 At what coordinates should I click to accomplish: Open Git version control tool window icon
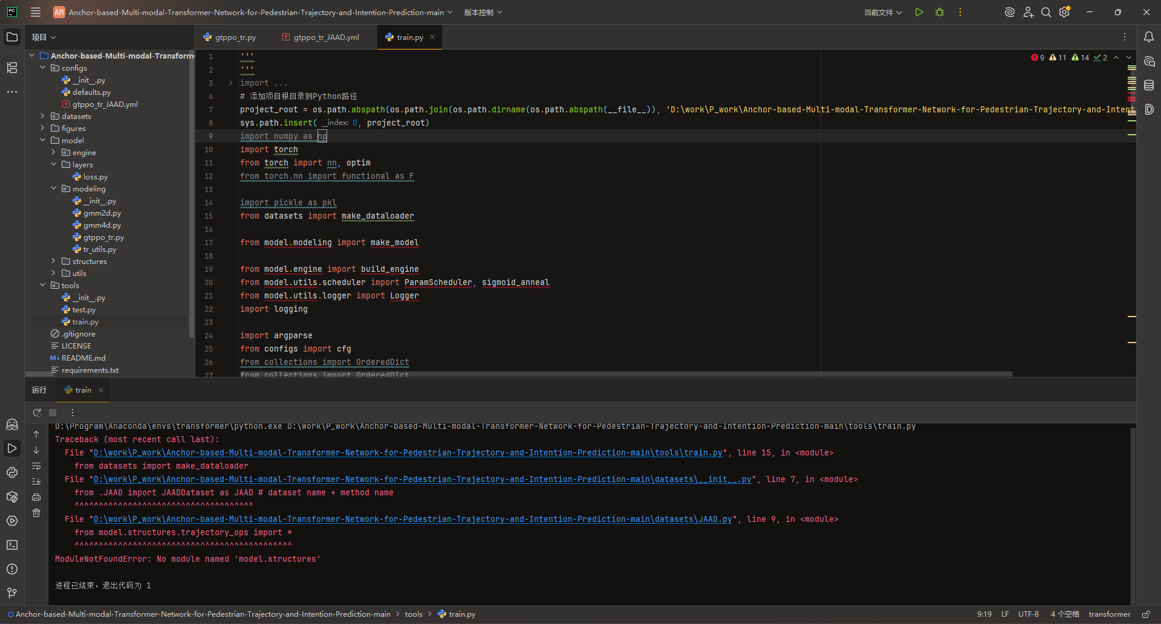click(12, 593)
